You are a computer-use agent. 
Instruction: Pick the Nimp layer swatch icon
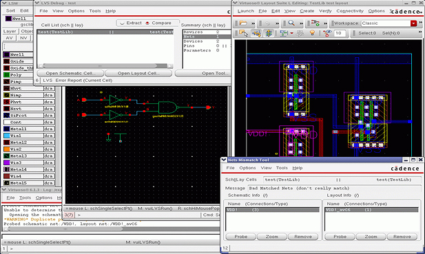[6, 95]
